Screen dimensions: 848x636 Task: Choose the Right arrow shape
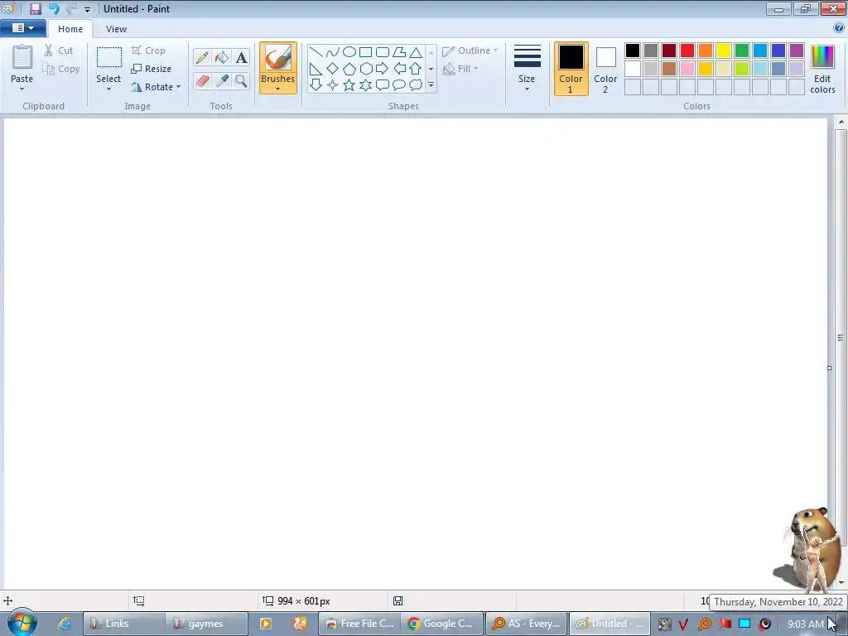coord(383,69)
